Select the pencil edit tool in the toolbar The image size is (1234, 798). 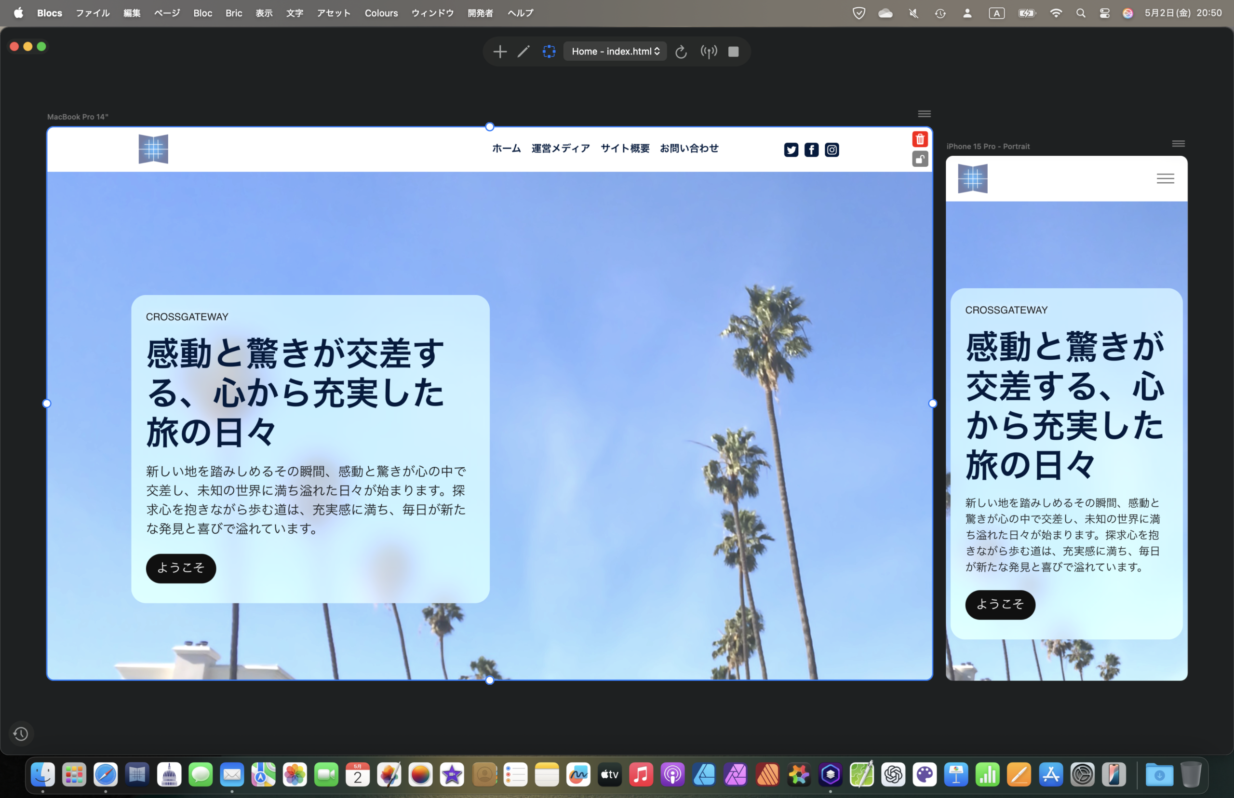coord(524,51)
